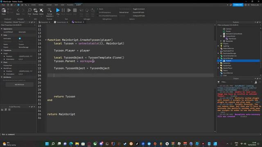Click Collapse All Folds action
The image size is (262, 147).
(139, 16)
